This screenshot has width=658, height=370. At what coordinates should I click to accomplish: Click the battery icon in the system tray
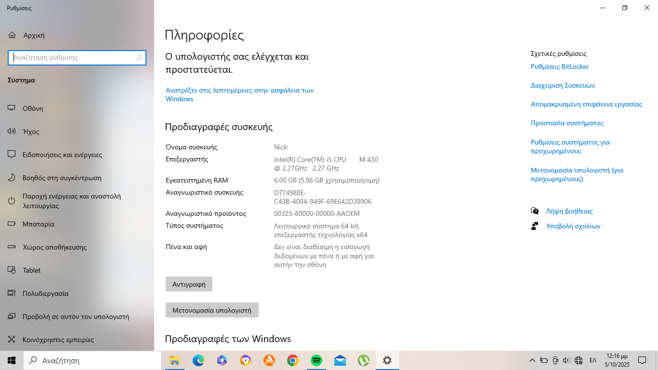pyautogui.click(x=544, y=360)
